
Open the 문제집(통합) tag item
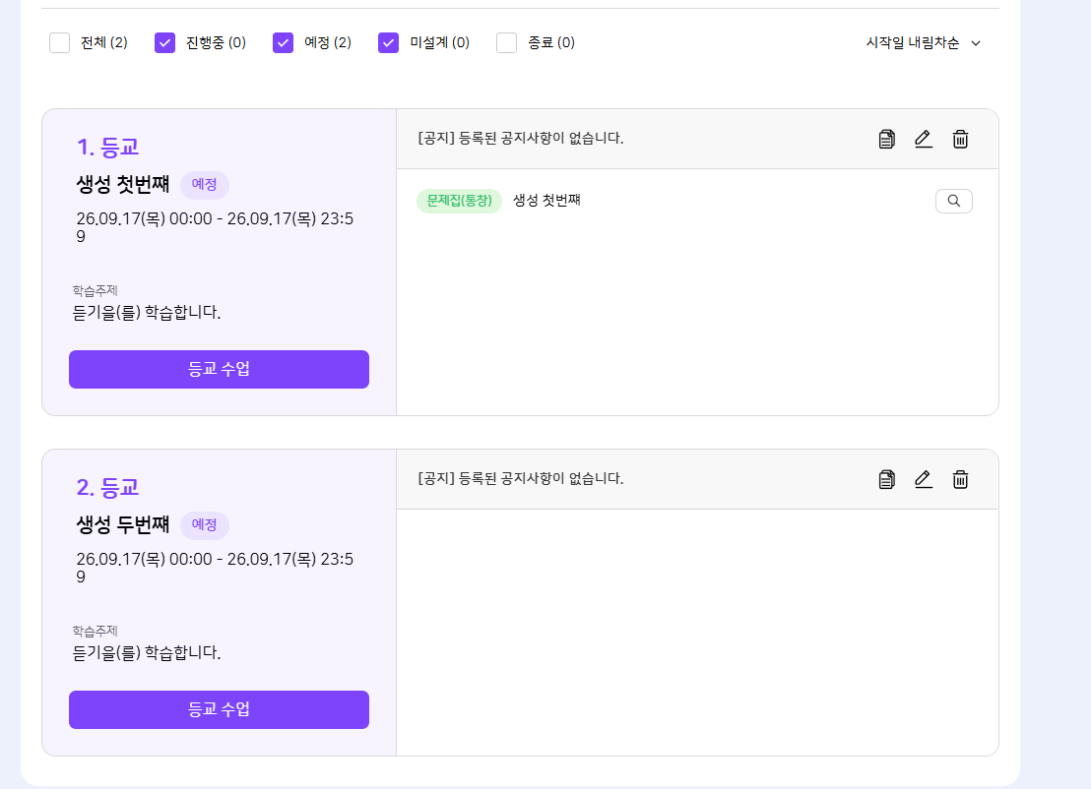tap(459, 201)
